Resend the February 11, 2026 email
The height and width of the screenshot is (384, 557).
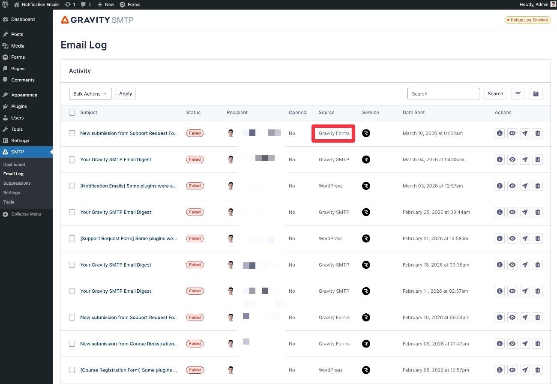[525, 291]
